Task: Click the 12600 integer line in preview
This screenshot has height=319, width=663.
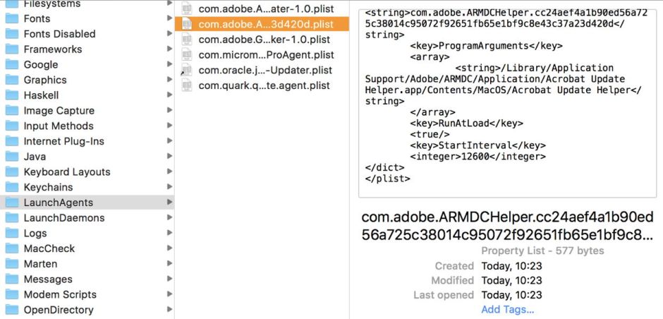Action: pyautogui.click(x=478, y=157)
